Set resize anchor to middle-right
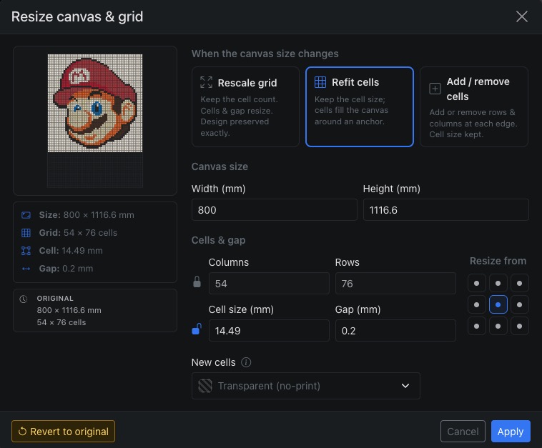The image size is (542, 448). [x=519, y=304]
